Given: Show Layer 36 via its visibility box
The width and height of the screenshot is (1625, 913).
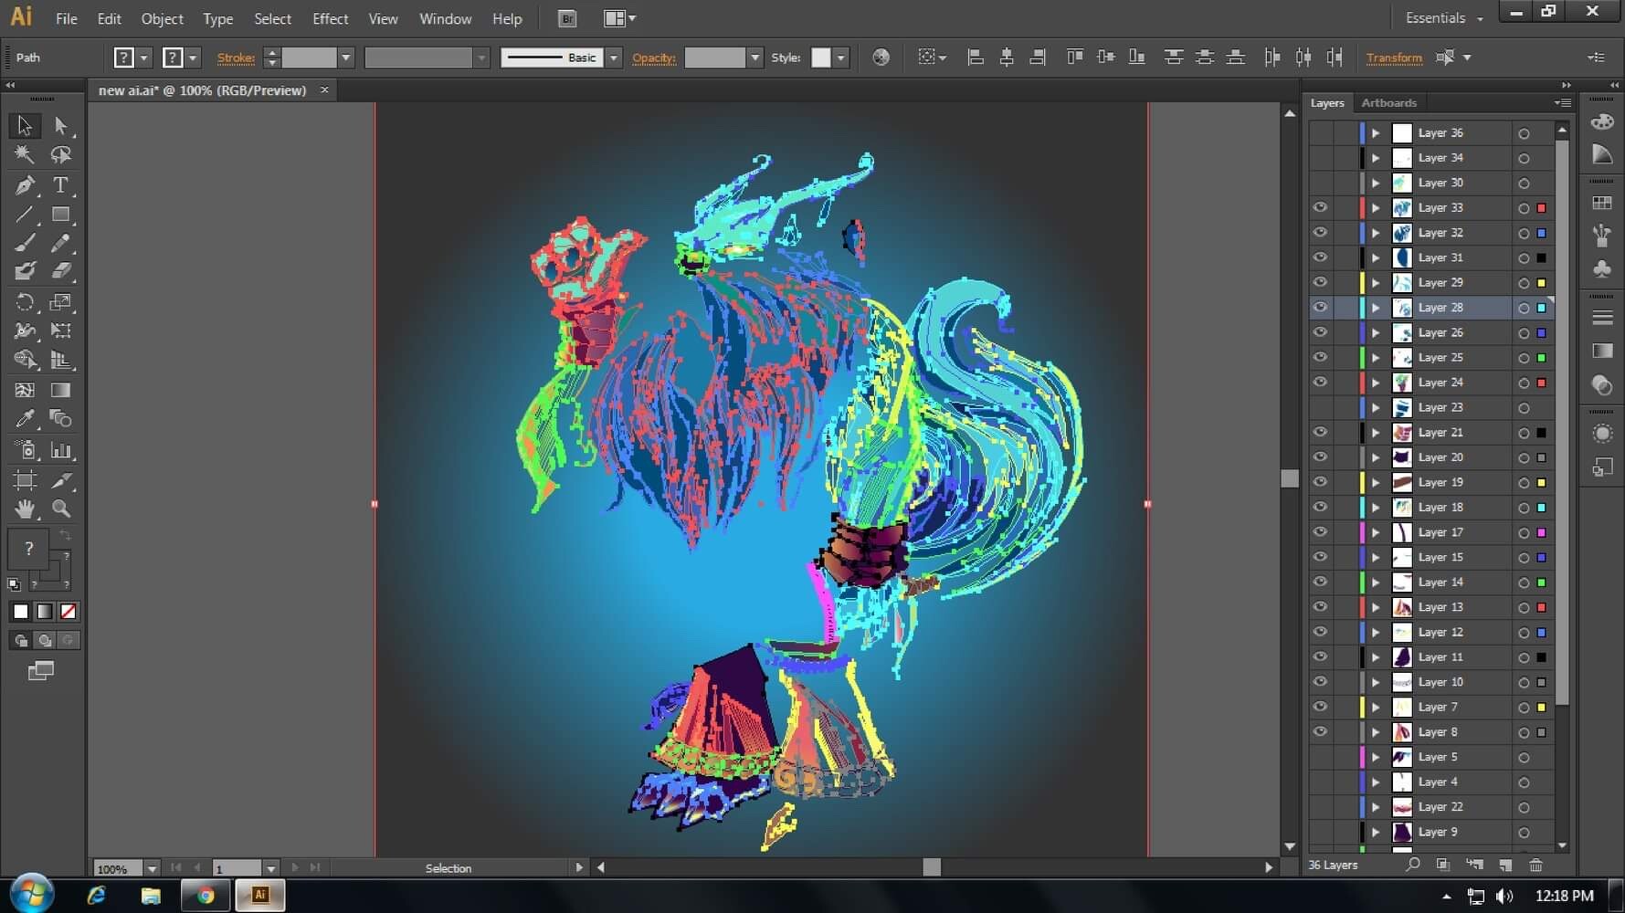Looking at the screenshot, I should tap(1320, 133).
